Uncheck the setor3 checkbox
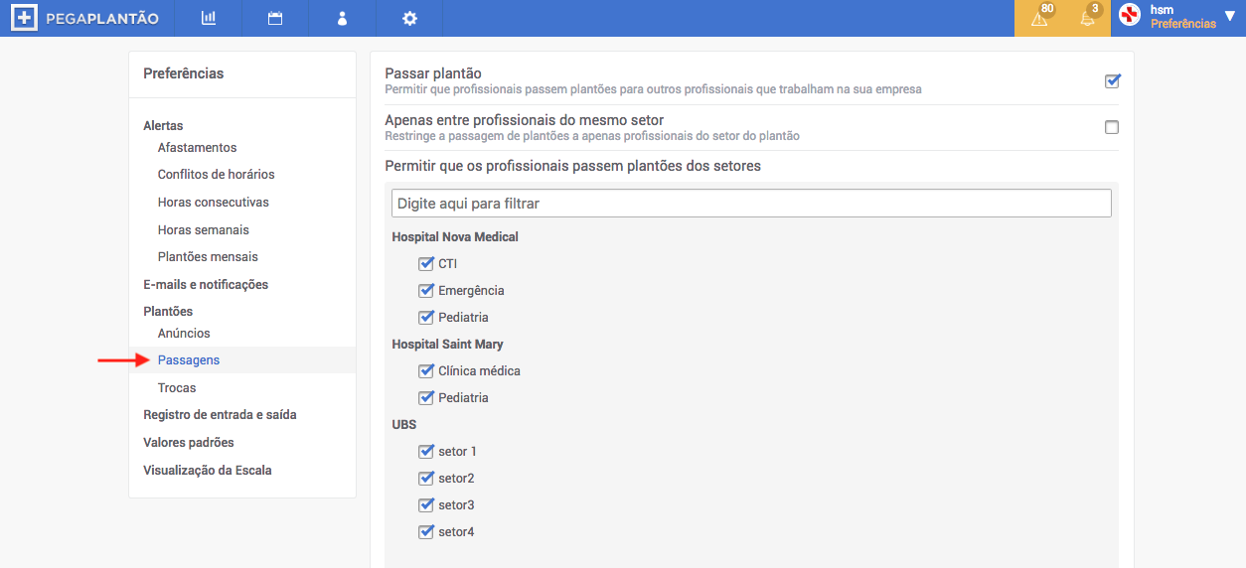The width and height of the screenshot is (1246, 568). 426,505
